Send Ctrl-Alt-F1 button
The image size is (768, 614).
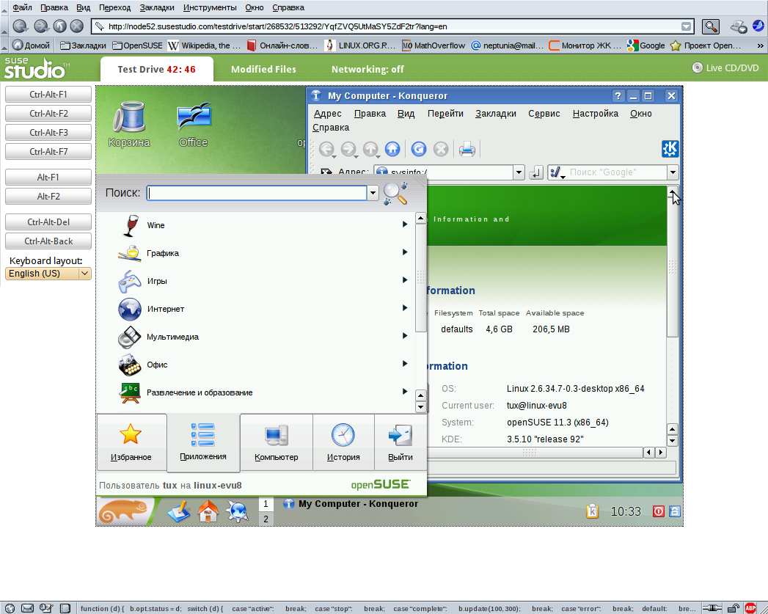point(48,95)
